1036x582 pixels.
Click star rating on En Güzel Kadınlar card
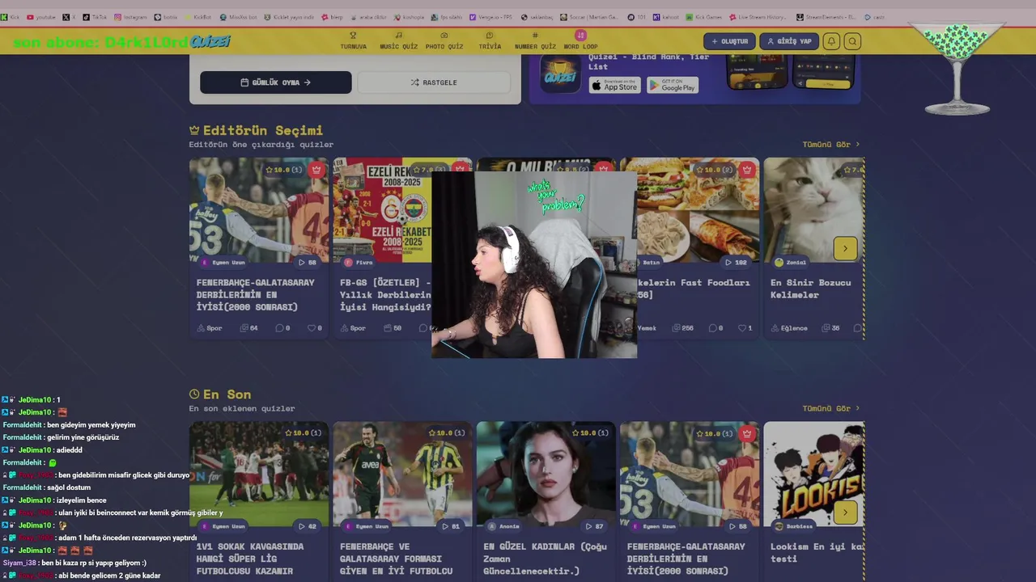click(591, 433)
